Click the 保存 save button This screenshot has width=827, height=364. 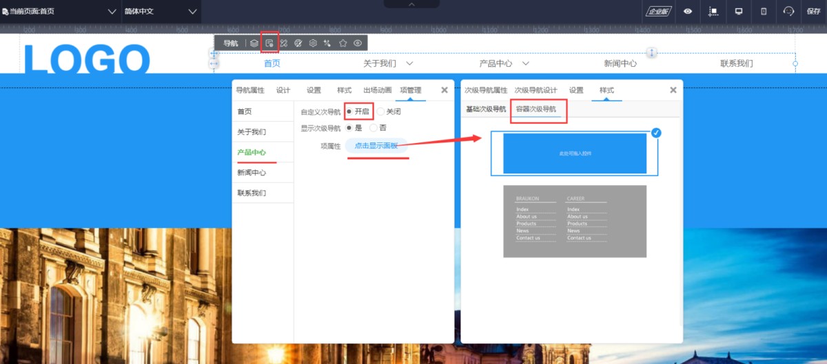click(x=813, y=11)
